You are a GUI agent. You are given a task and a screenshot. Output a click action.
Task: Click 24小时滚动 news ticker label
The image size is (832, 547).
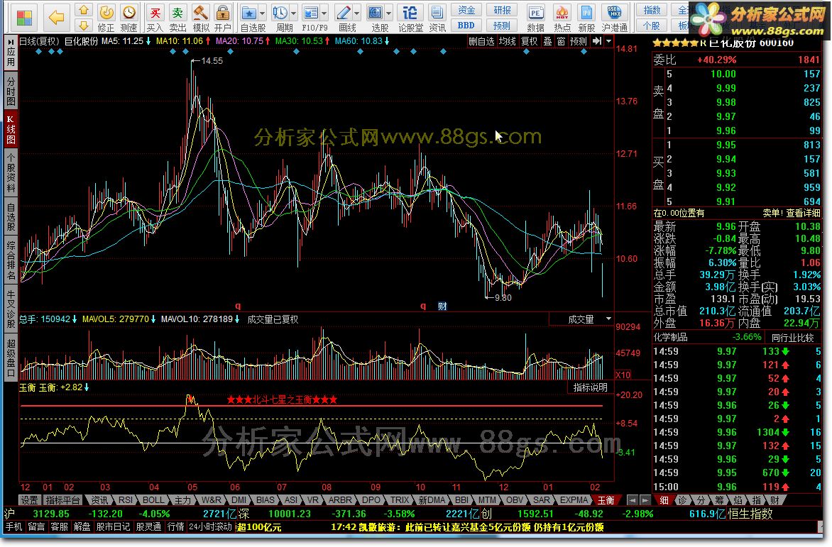point(211,527)
